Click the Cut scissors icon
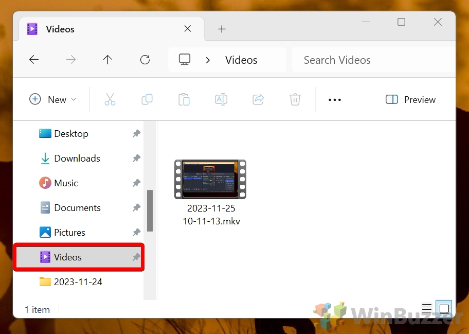This screenshot has width=469, height=334. click(x=110, y=99)
